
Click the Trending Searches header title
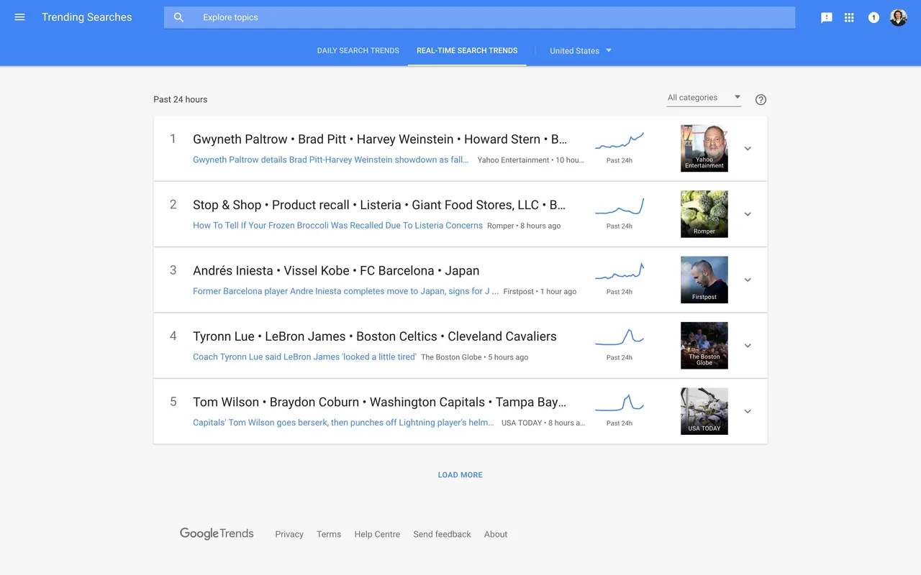click(87, 17)
